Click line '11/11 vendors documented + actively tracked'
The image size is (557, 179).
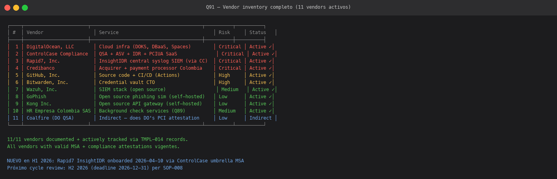(x=97, y=139)
